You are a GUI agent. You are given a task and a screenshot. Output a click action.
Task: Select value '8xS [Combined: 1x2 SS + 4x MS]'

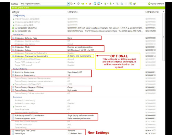coord(80,50)
